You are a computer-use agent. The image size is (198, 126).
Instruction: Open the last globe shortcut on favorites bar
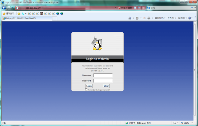62,14
